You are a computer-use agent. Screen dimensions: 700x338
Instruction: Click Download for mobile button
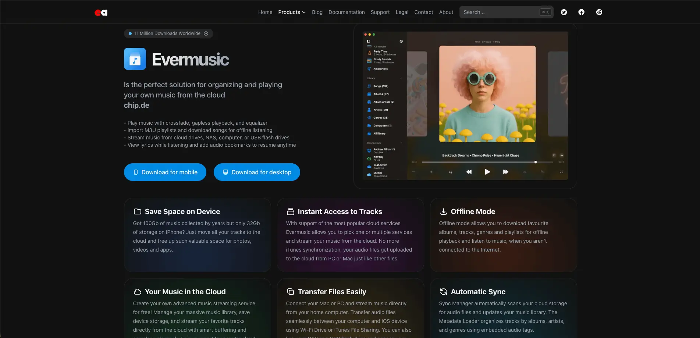(165, 172)
